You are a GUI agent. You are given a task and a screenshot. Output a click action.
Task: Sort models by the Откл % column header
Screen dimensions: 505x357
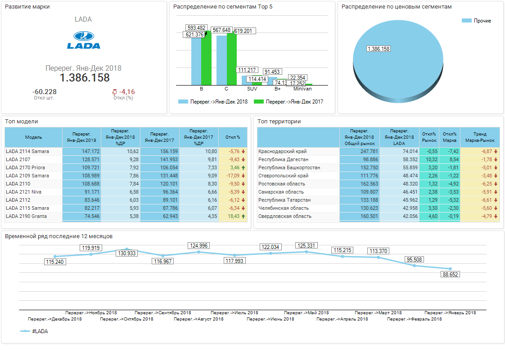coord(232,137)
